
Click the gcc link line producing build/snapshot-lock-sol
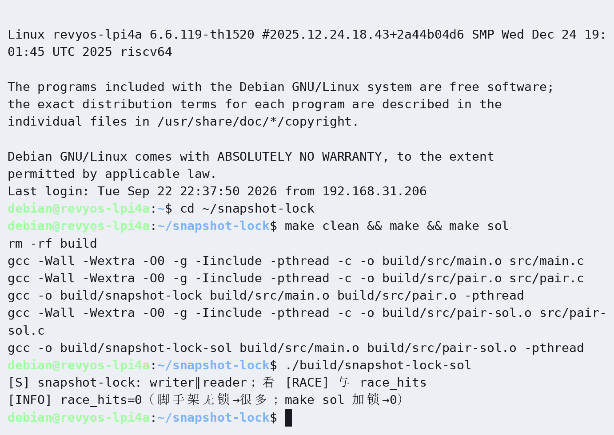[x=296, y=348]
